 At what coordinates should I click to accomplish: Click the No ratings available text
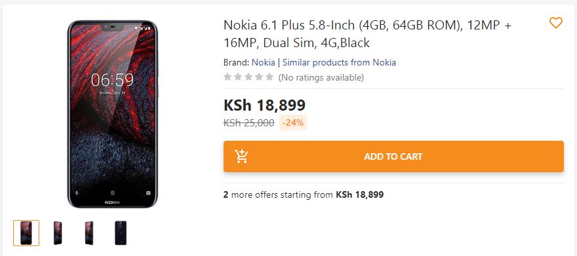point(321,77)
